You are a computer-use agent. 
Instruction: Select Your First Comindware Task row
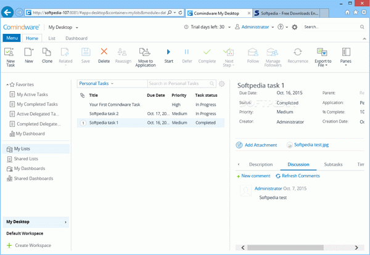[150, 105]
